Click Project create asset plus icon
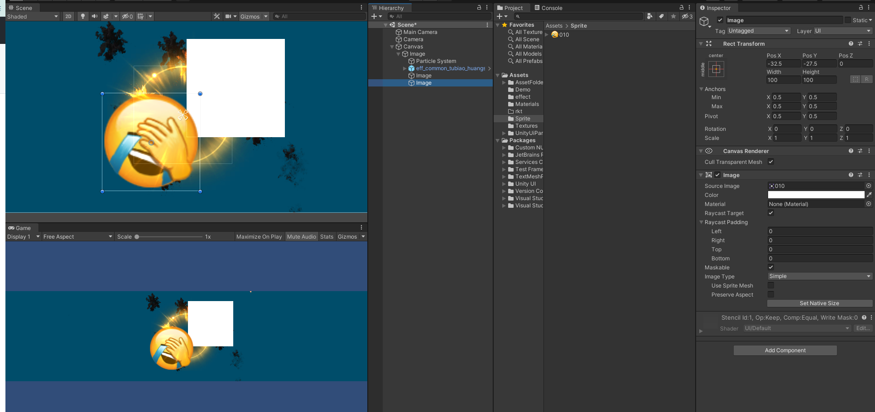Image resolution: width=875 pixels, height=412 pixels. point(500,16)
